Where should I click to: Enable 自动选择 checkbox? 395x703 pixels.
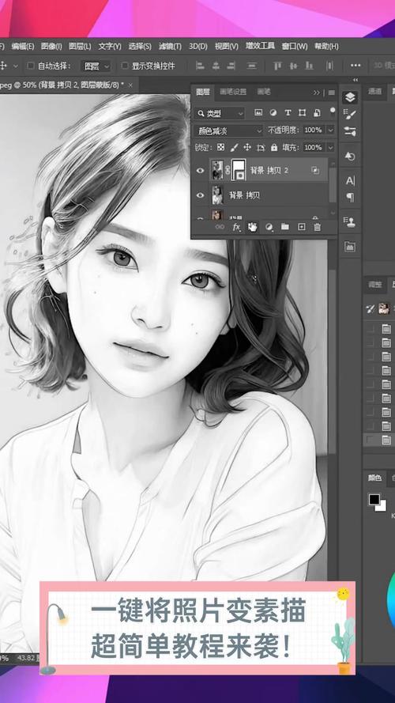click(31, 66)
